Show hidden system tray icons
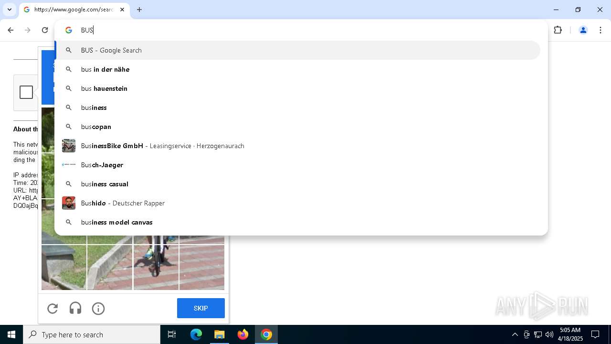The width and height of the screenshot is (611, 344). 515,334
